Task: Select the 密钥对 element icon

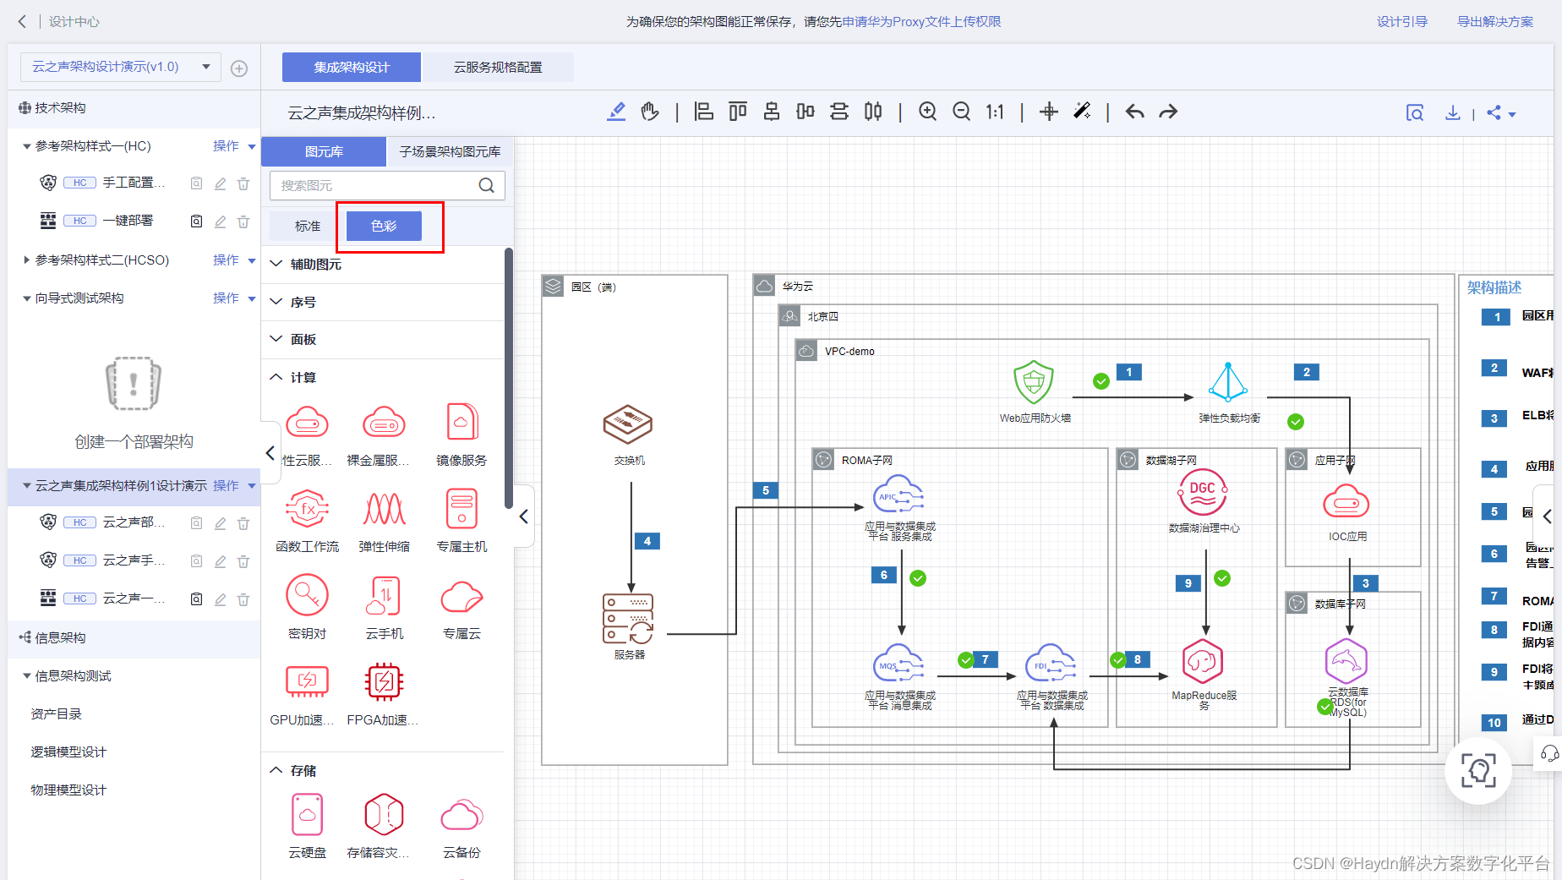Action: click(308, 596)
